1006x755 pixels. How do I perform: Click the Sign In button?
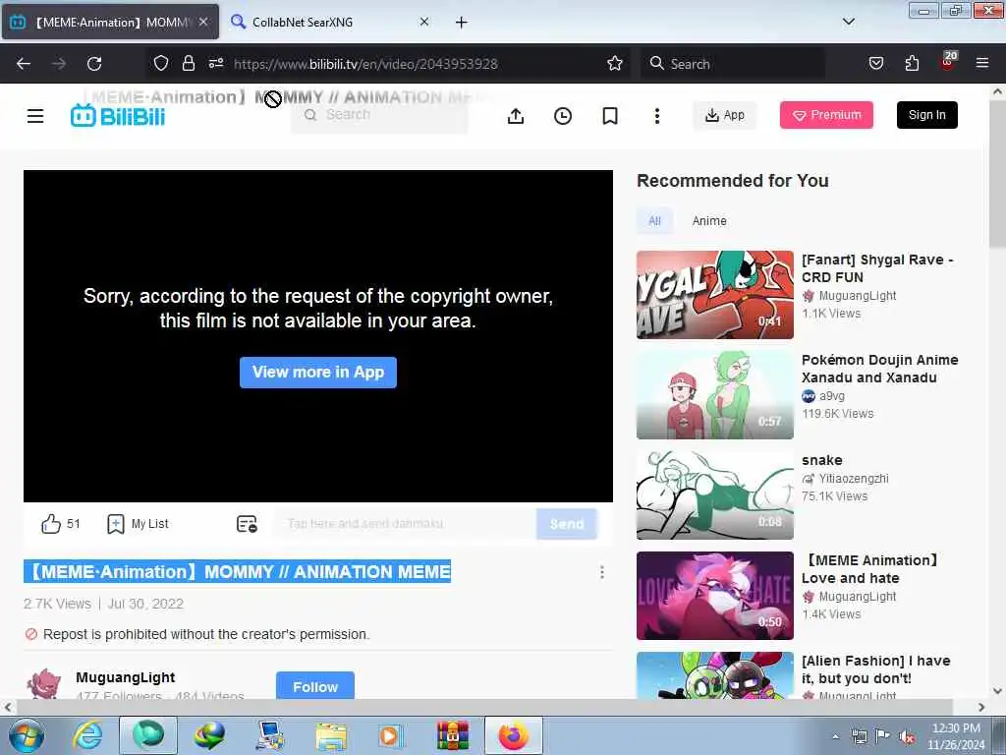click(x=926, y=115)
